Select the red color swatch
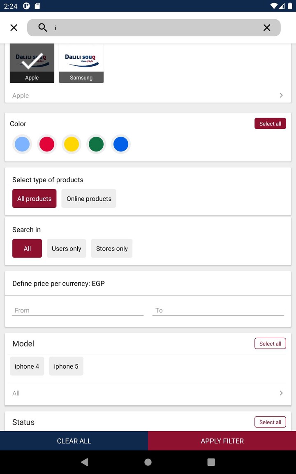The image size is (296, 474). [x=46, y=144]
